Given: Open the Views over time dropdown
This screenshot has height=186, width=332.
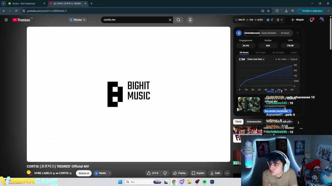Looking at the screenshot, I should (256, 59).
